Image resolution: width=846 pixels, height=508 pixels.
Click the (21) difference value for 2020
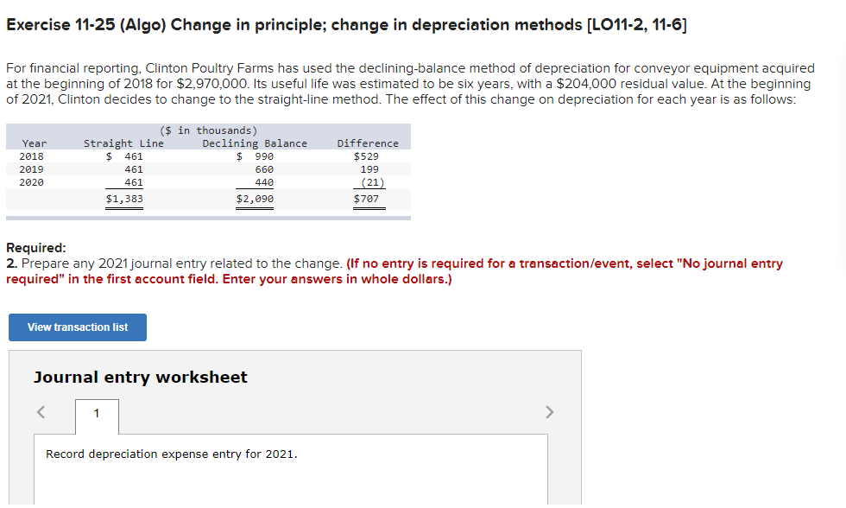(371, 182)
